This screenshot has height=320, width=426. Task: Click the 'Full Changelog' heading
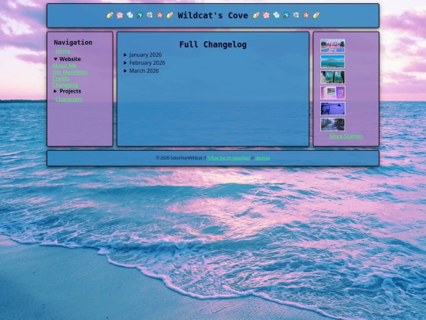(213, 44)
